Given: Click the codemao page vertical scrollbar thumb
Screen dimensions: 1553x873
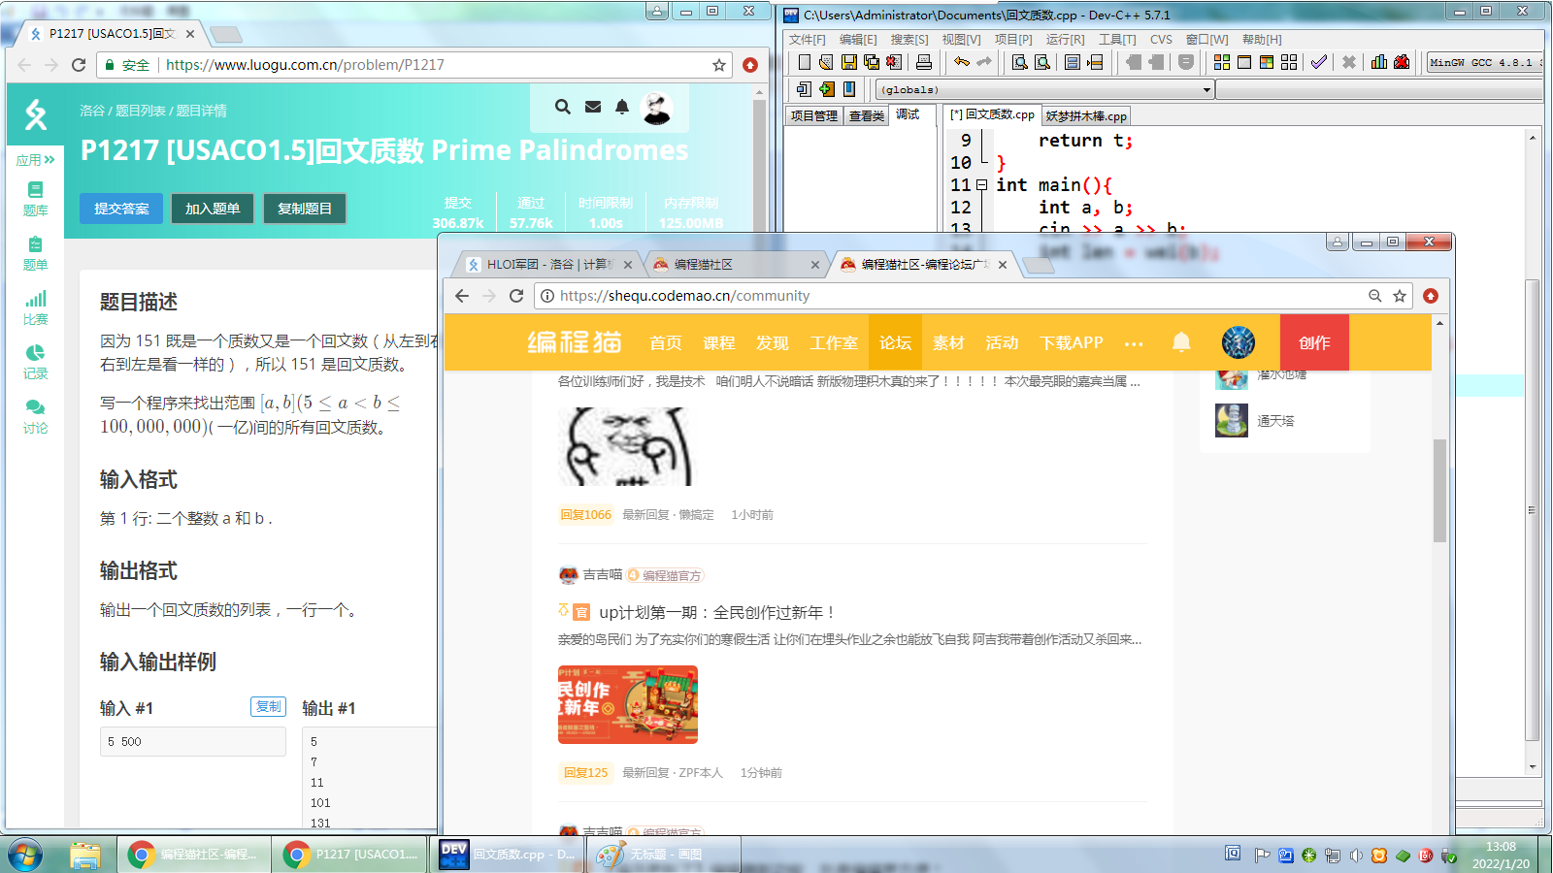Looking at the screenshot, I should click(1439, 490).
